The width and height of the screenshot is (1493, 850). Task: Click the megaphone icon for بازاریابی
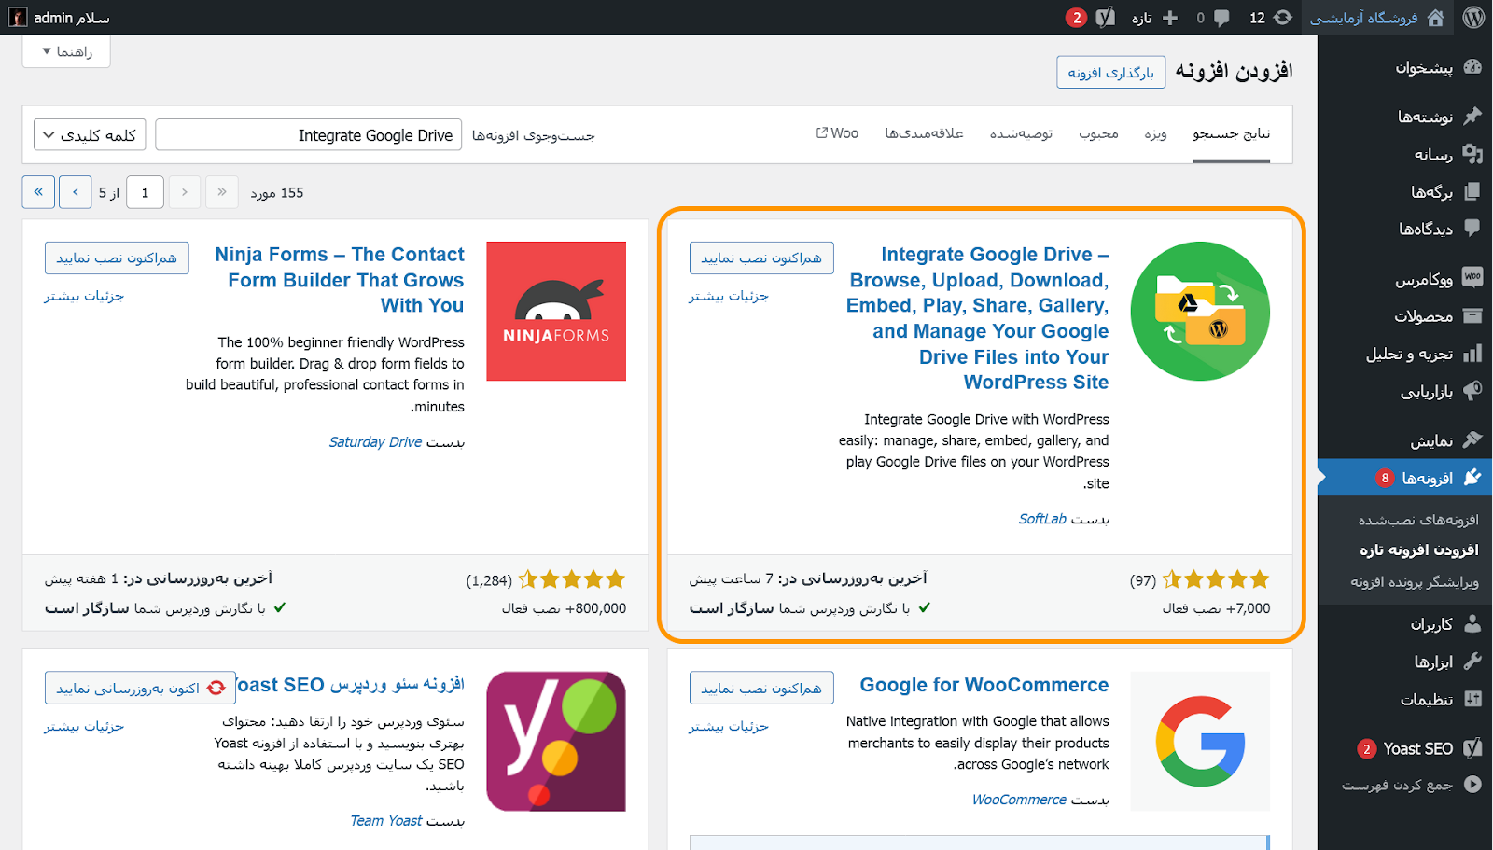[1472, 391]
